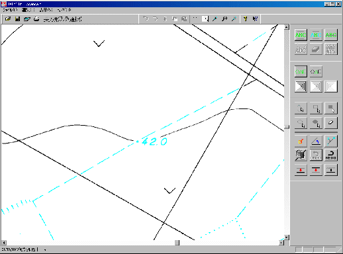Select the cyan node branch line tool
The height and width of the screenshot is (254, 343).
coord(330,141)
